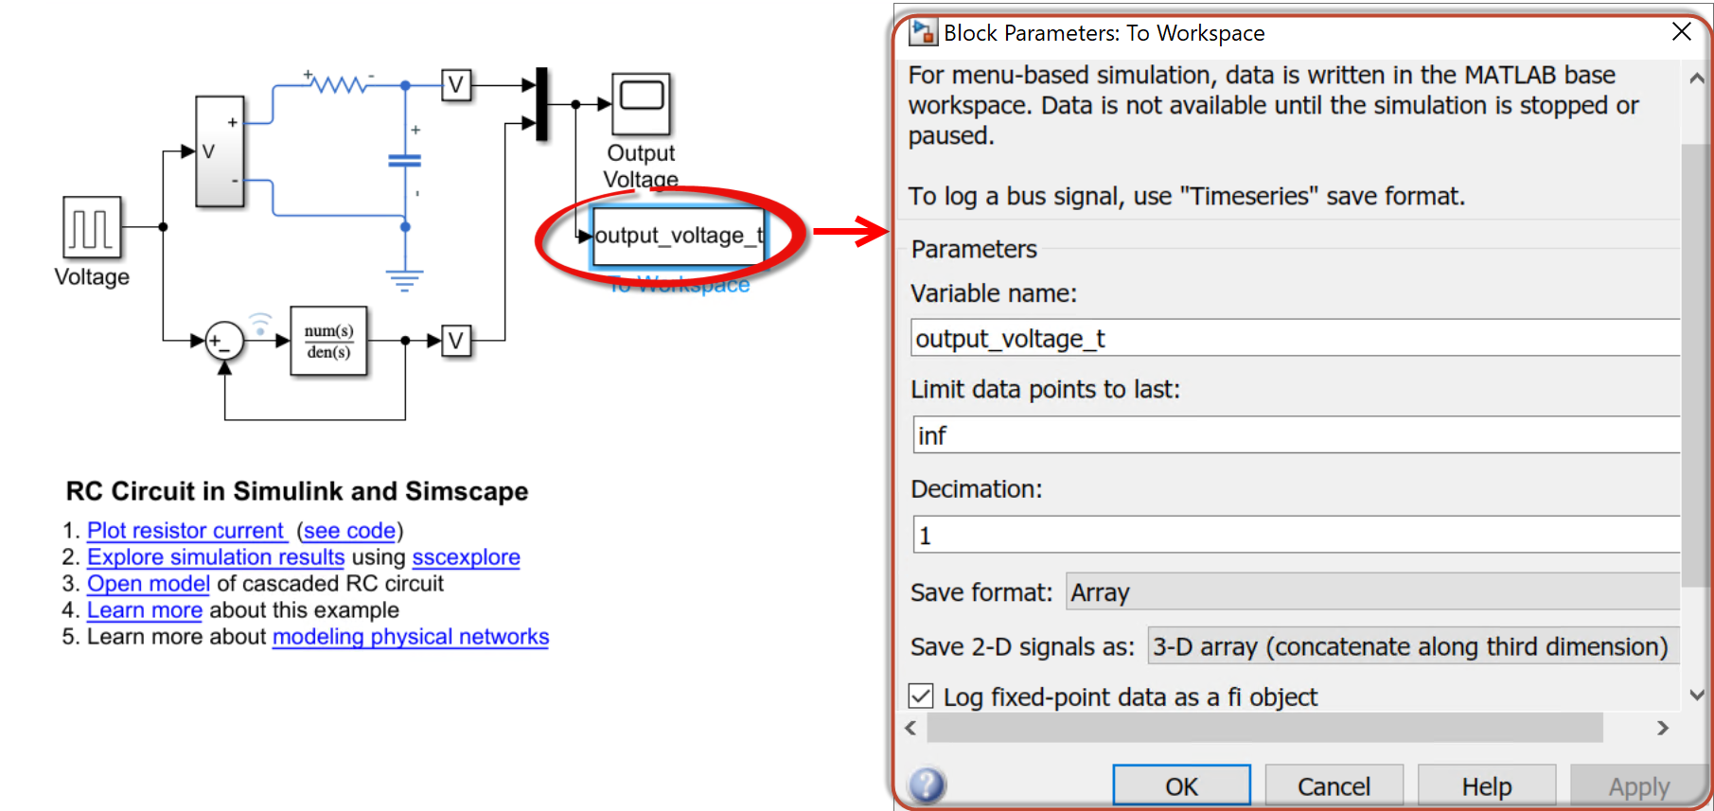
Task: Click the blue help question mark icon
Action: (x=927, y=785)
